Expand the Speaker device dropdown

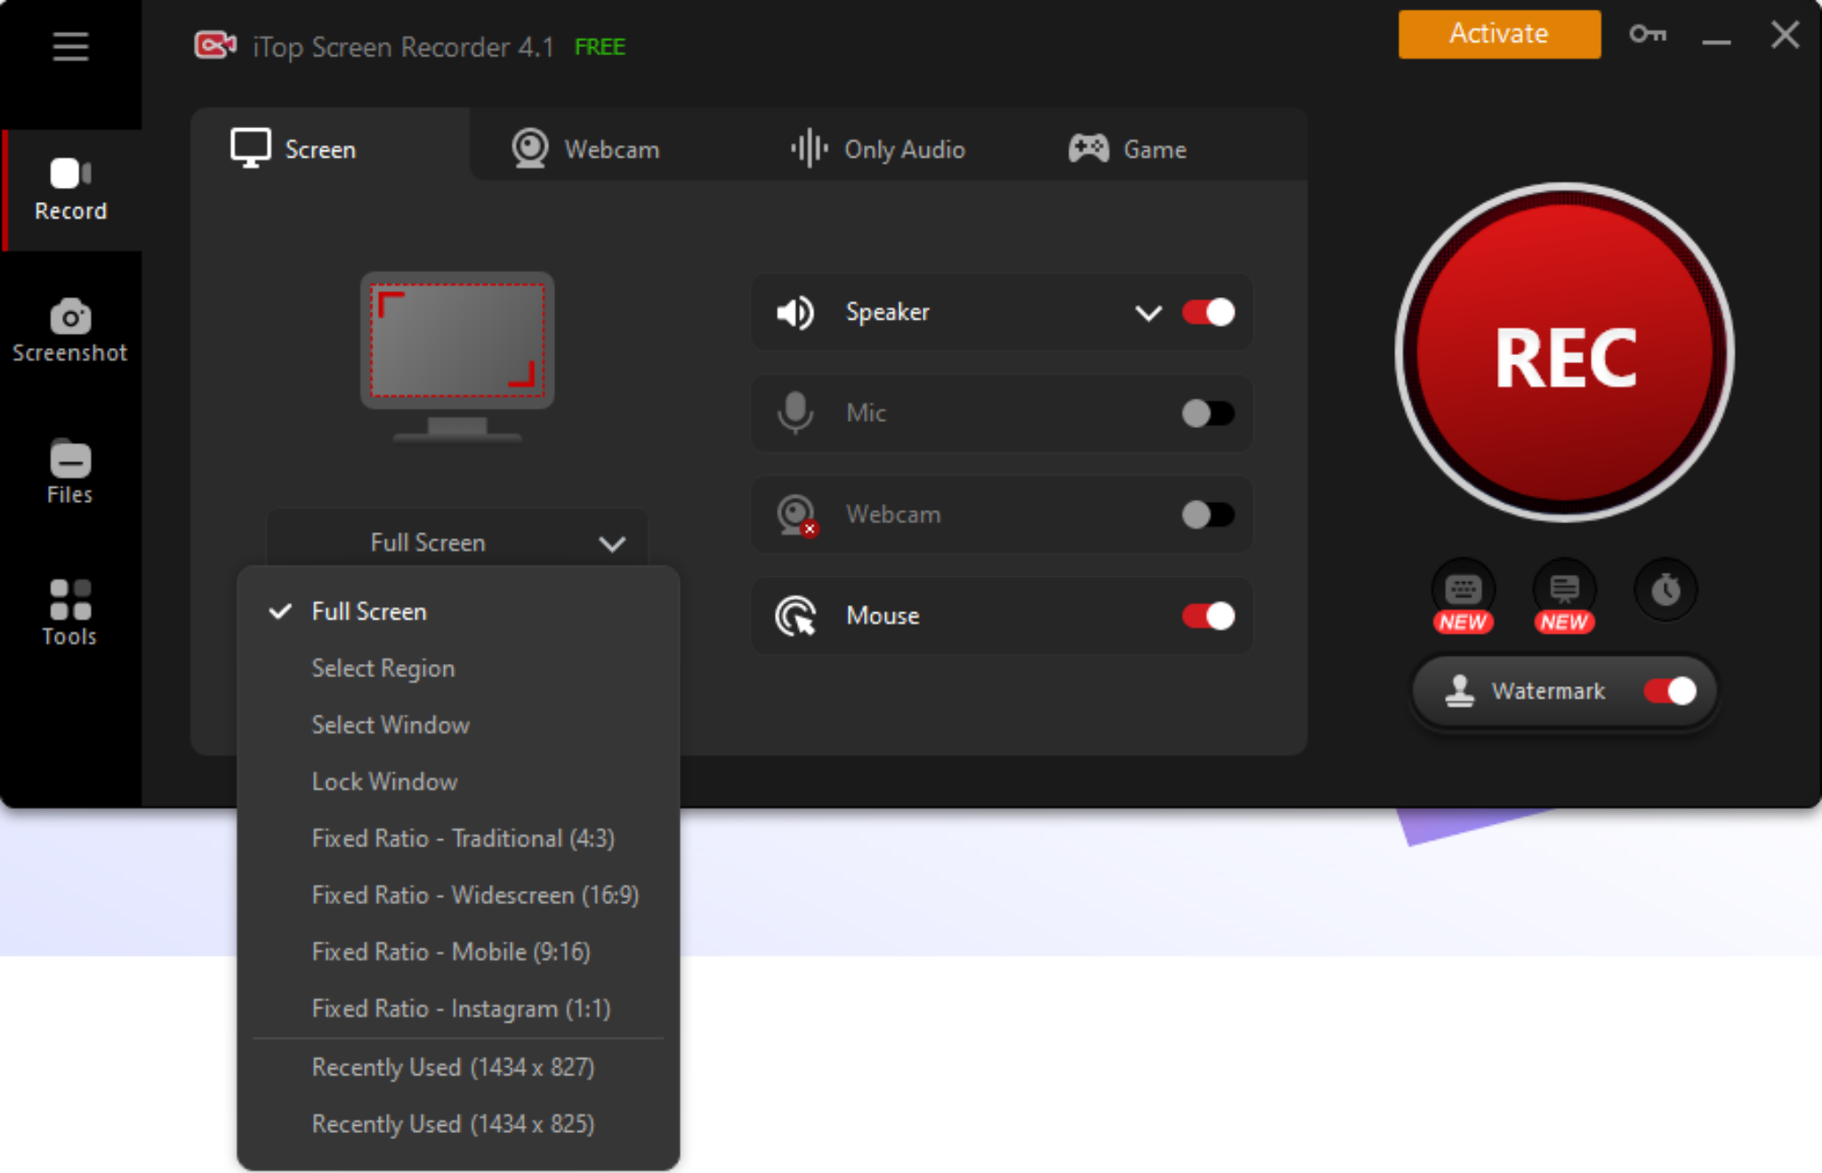[1148, 312]
